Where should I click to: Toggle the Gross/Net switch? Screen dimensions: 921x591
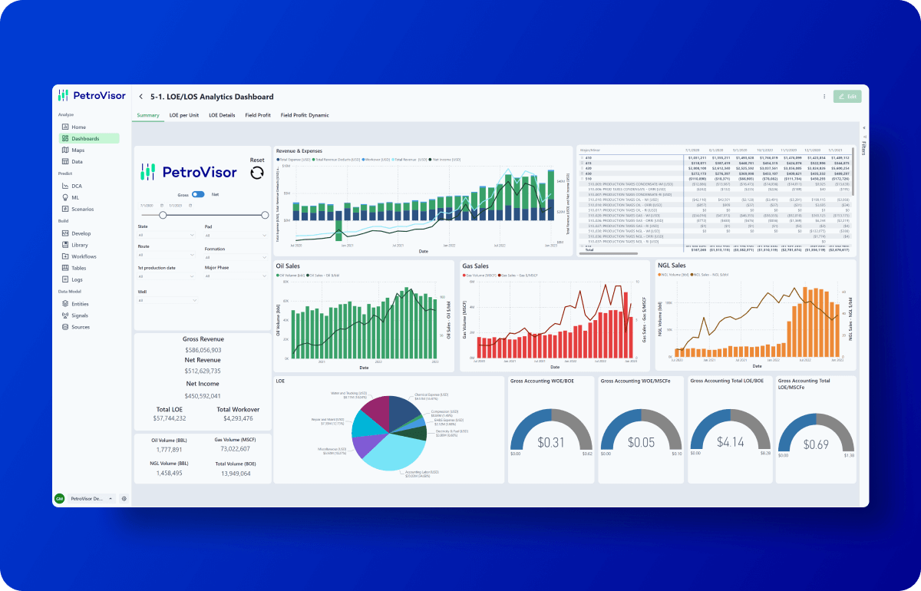[x=198, y=195]
